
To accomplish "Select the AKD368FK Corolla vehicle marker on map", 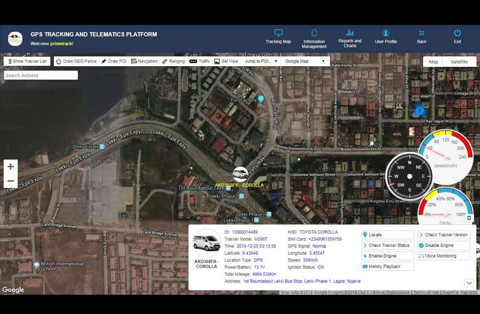I will point(240,174).
